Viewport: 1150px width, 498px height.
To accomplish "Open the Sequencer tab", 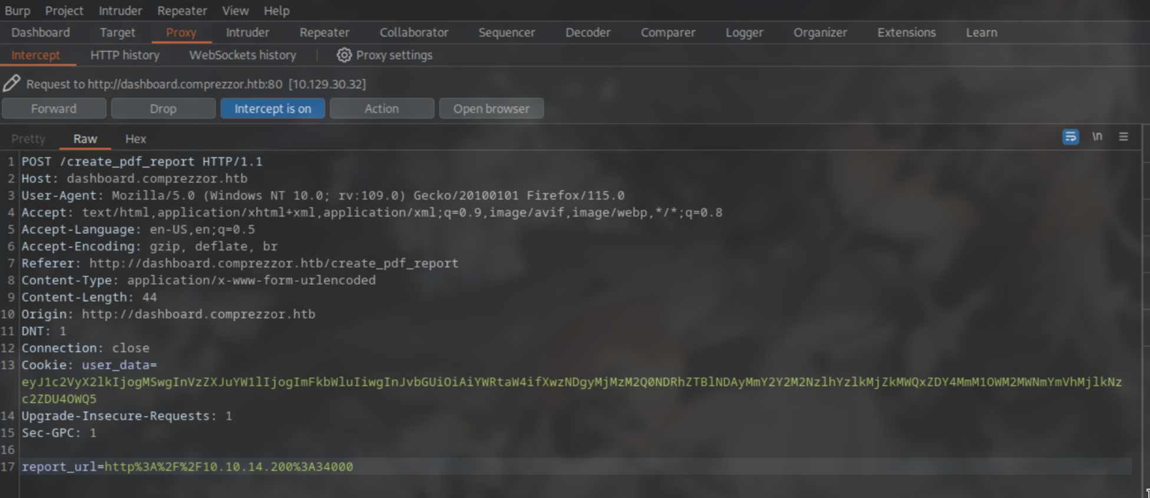I will pyautogui.click(x=507, y=32).
